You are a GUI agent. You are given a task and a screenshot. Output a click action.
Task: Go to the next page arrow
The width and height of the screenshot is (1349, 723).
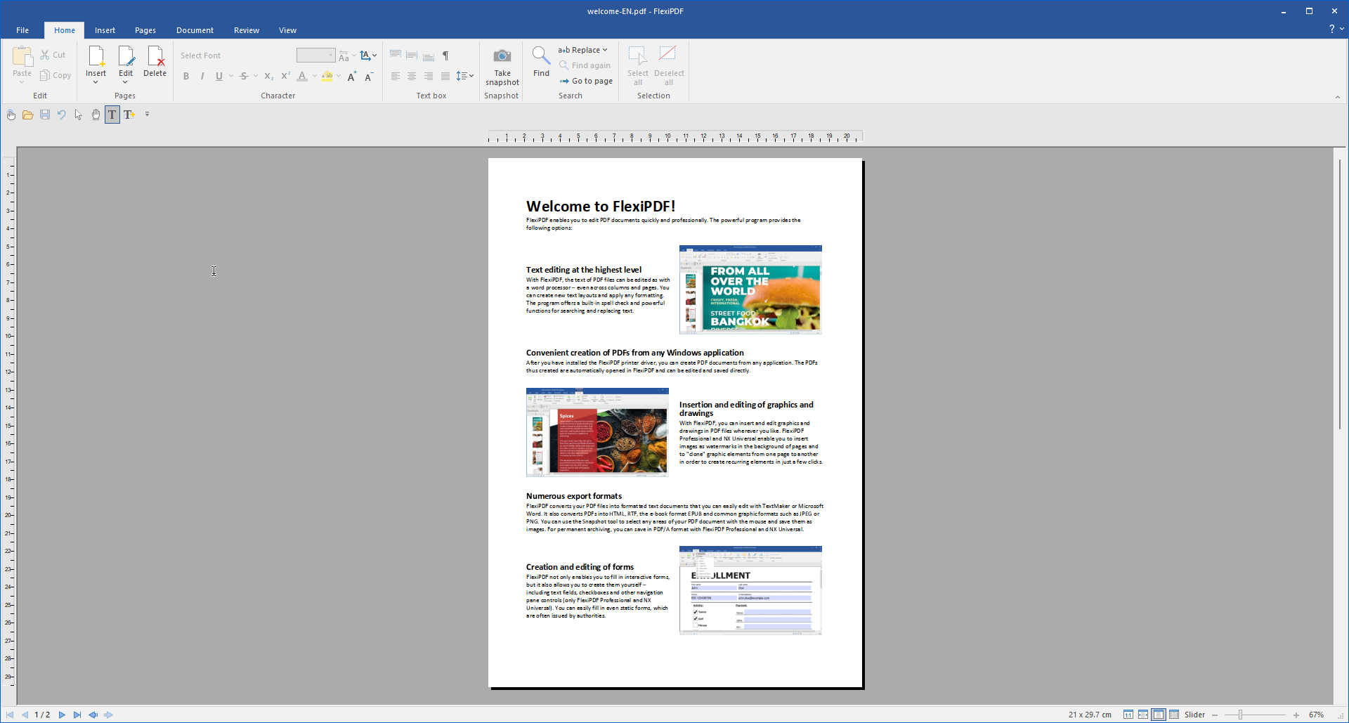coord(62,715)
